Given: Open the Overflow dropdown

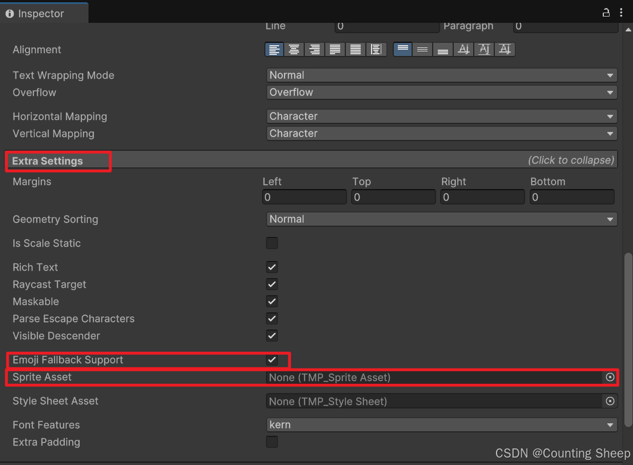Looking at the screenshot, I should point(441,92).
